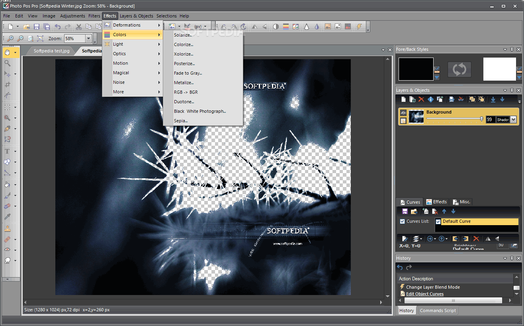Choose Solarize from Colors submenu

click(x=203, y=35)
